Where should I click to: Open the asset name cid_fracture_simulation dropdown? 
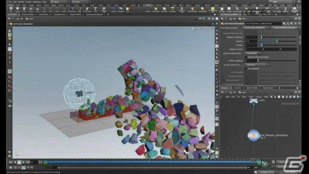[256, 28]
